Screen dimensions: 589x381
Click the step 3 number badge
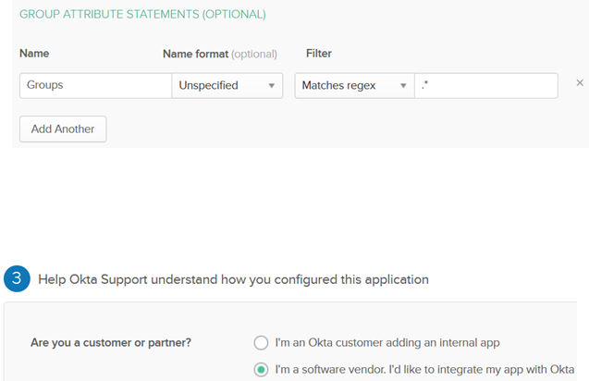(x=16, y=278)
